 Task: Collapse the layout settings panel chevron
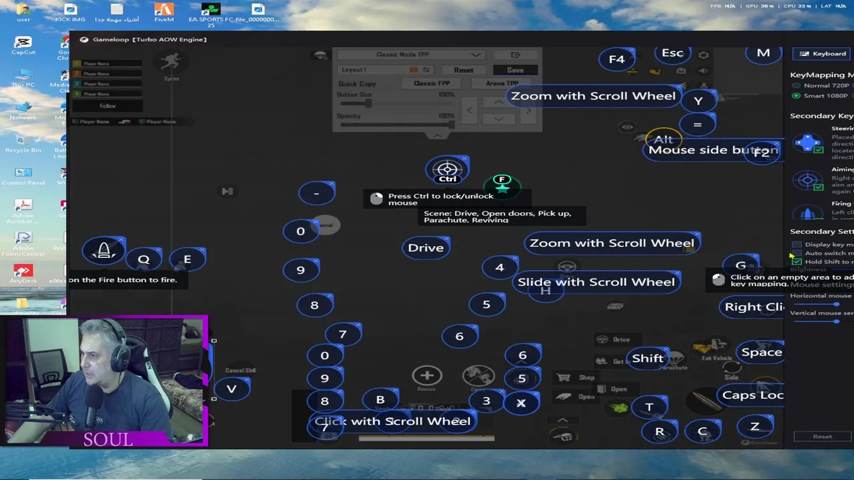[x=437, y=135]
